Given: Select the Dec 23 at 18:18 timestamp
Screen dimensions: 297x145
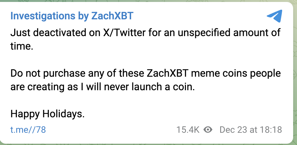Looking at the screenshot, I should 251,130.
